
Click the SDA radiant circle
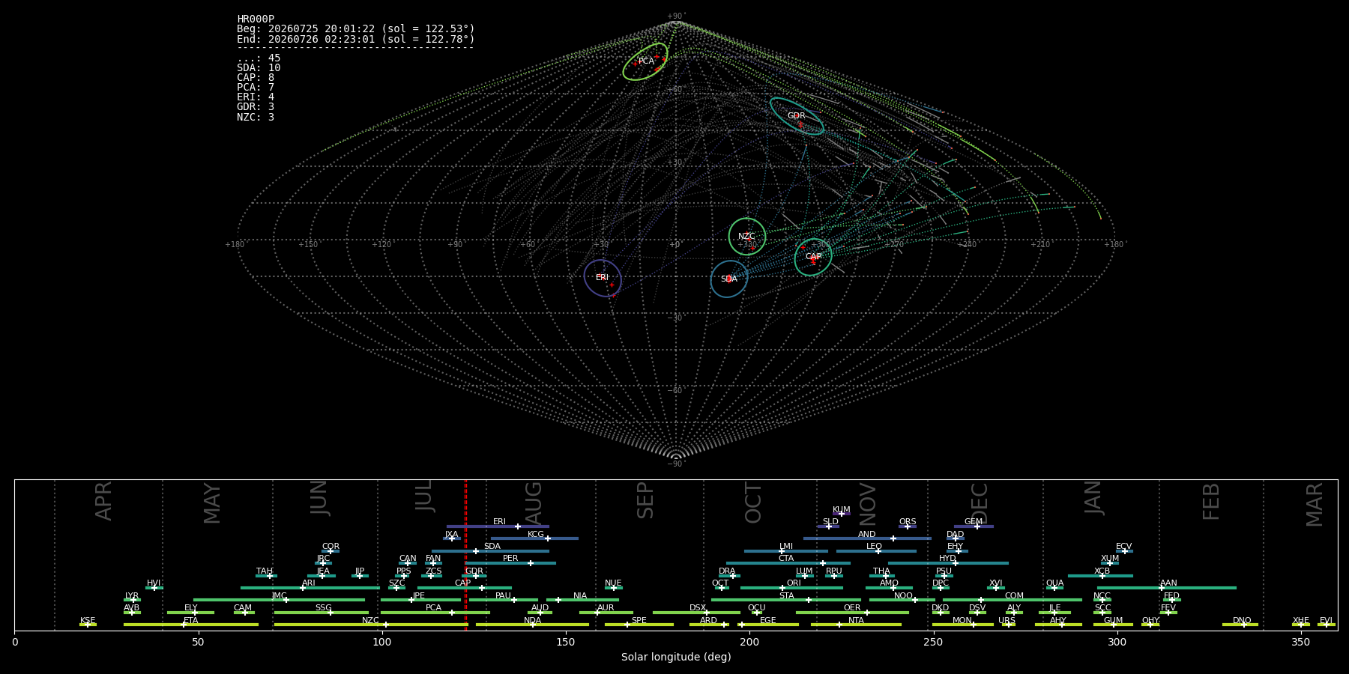click(729, 279)
